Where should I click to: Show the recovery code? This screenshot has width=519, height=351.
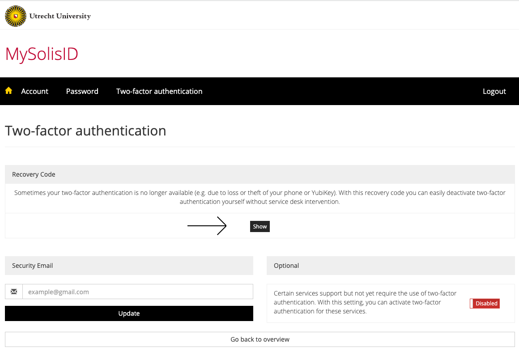coord(260,226)
